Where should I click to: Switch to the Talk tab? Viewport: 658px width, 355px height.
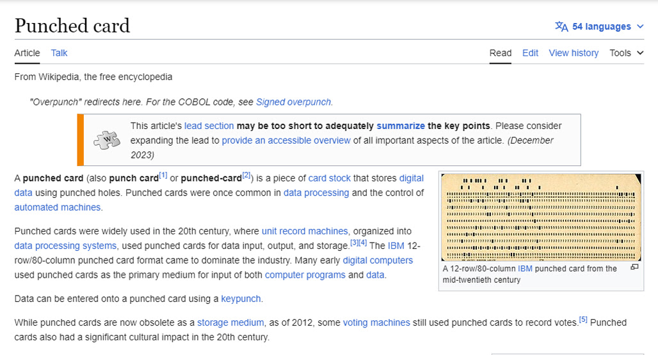59,53
